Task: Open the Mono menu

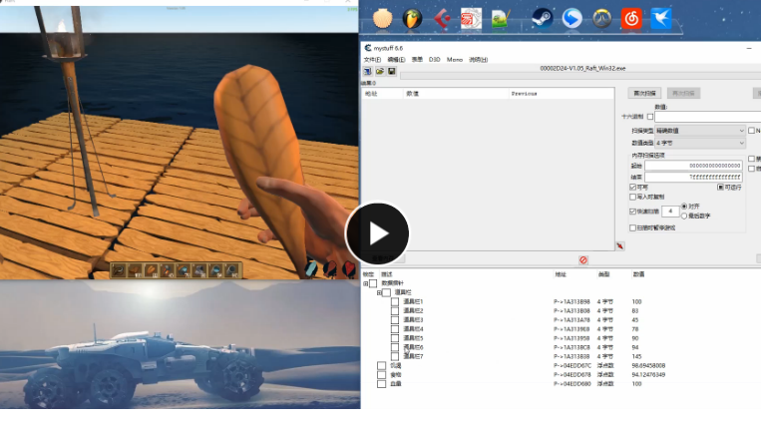Action: (454, 60)
